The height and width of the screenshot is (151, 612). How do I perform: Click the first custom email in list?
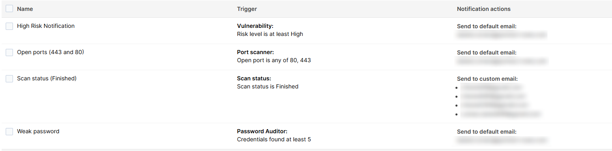click(x=491, y=87)
